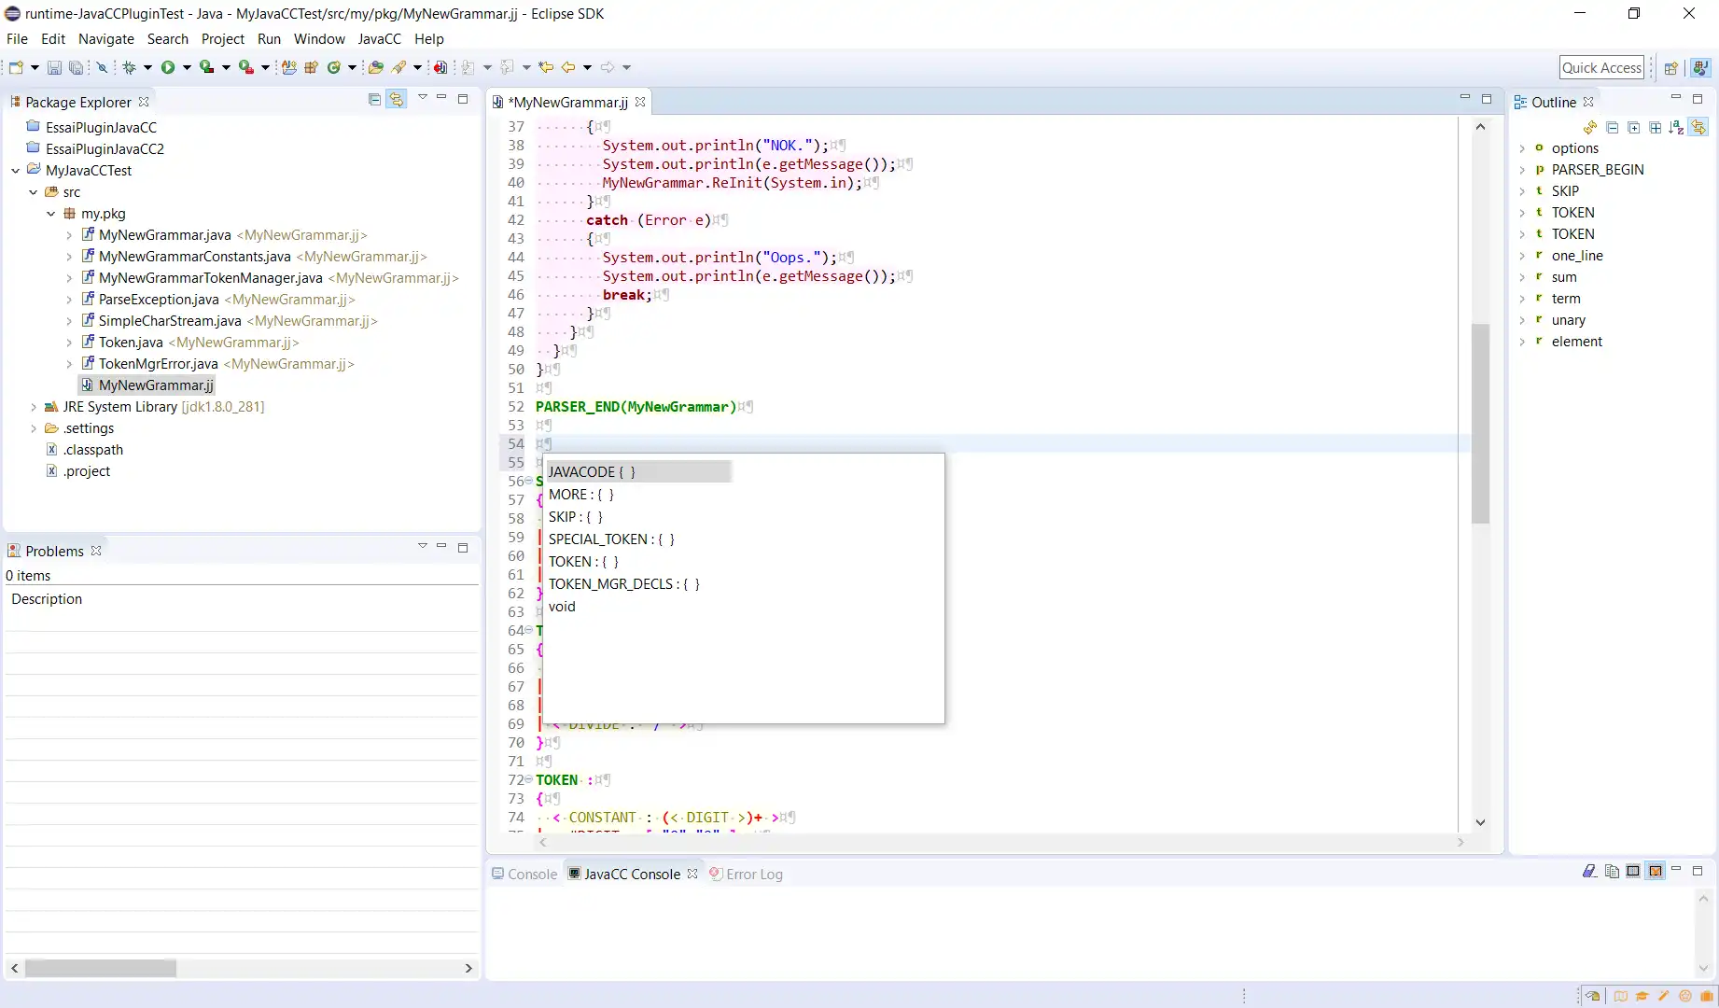The width and height of the screenshot is (1719, 1008).
Task: Click the Debug bug icon in toolbar
Action: point(129,67)
